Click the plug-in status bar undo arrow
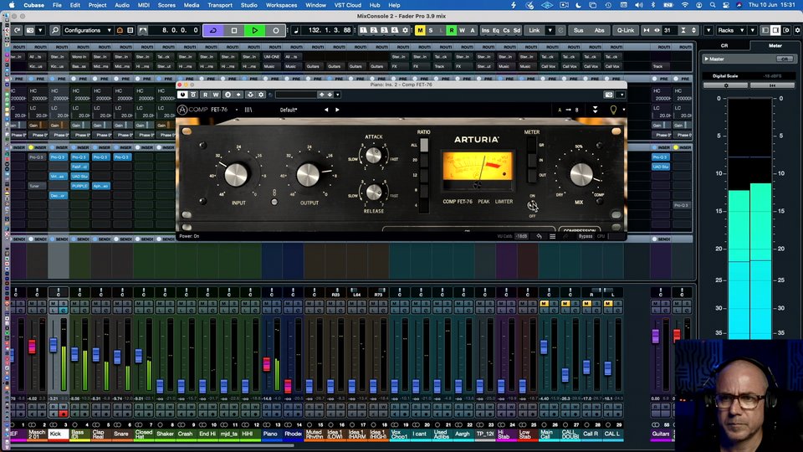The height and width of the screenshot is (452, 803). [539, 236]
